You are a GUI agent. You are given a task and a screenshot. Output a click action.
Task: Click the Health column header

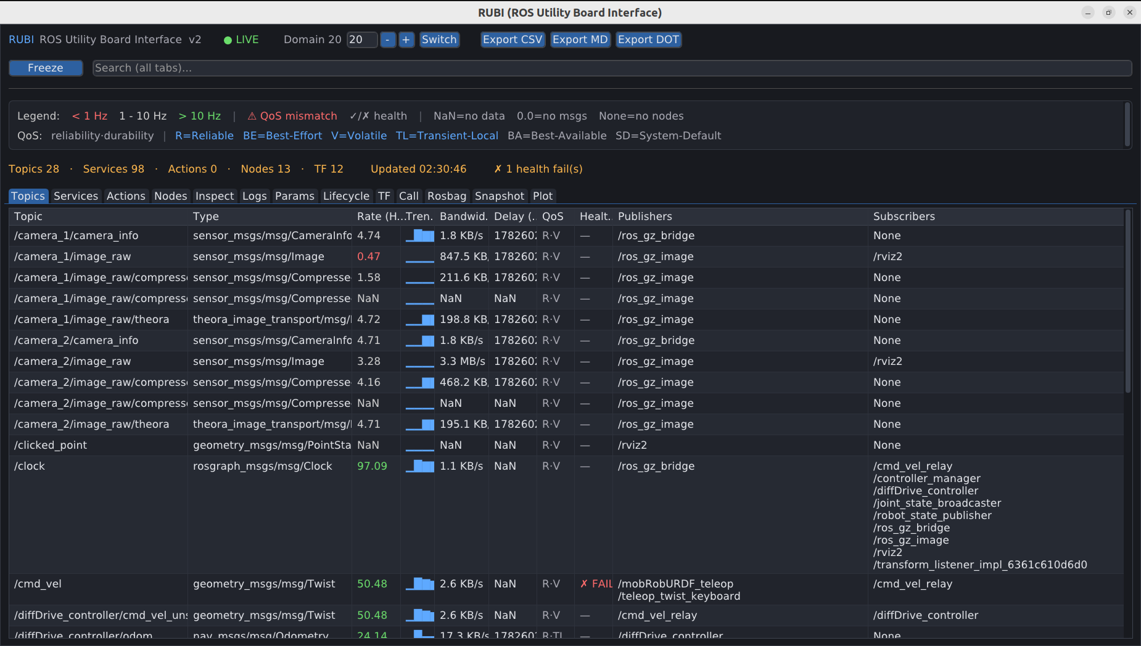pyautogui.click(x=594, y=216)
